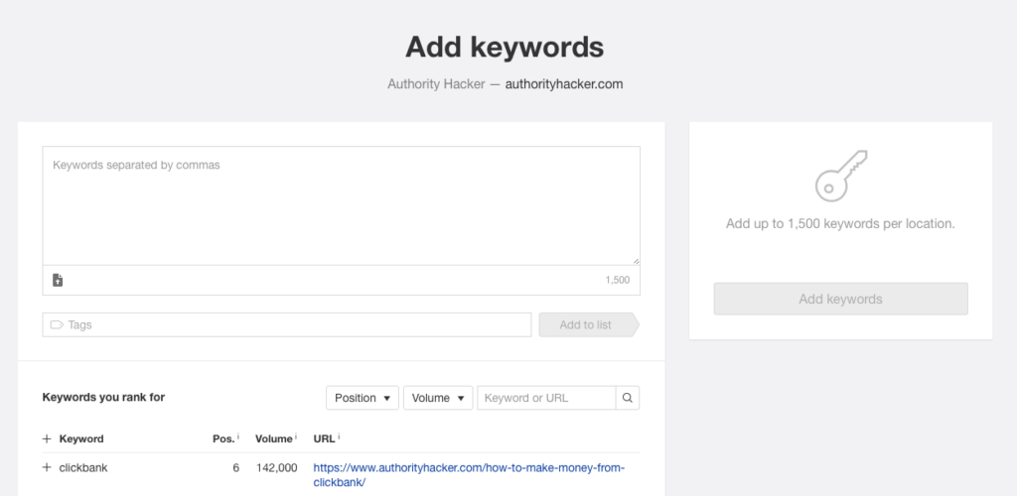Open the how-to-make-money-from-clickbank URL link
1017x496 pixels.
click(469, 475)
